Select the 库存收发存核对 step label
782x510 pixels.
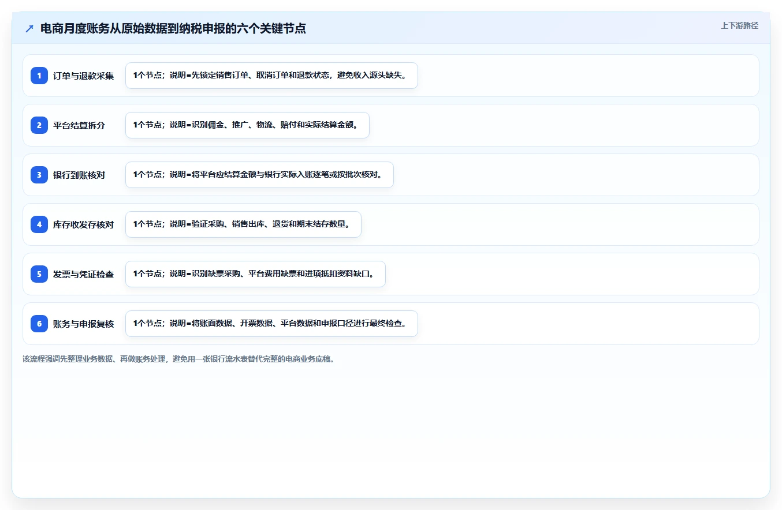[84, 224]
